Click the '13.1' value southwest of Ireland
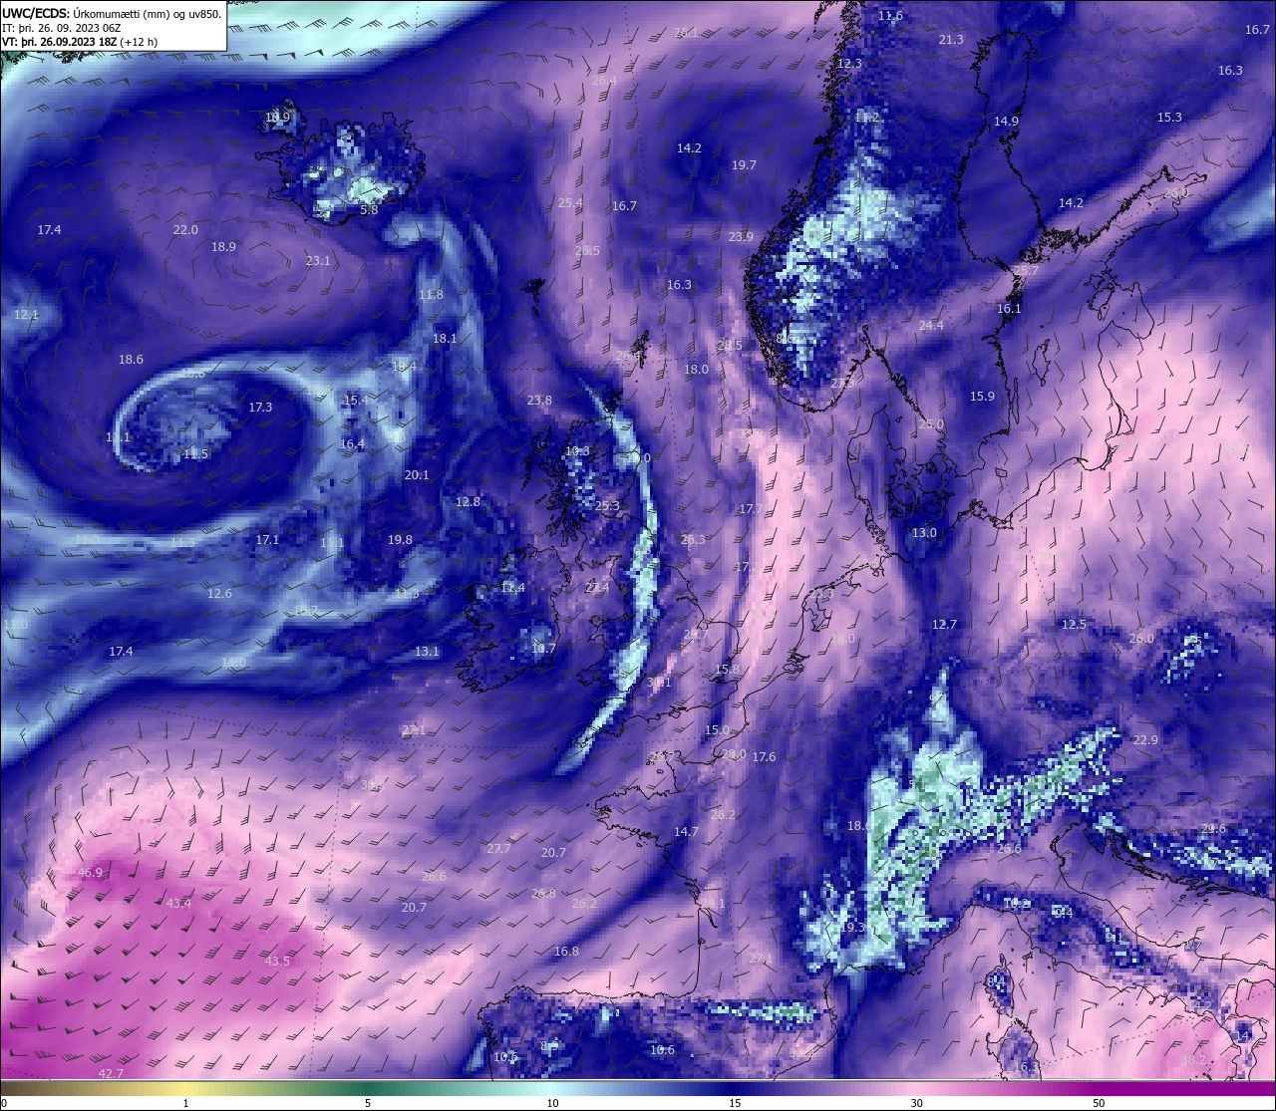1276x1111 pixels. pyautogui.click(x=427, y=652)
